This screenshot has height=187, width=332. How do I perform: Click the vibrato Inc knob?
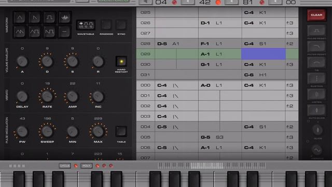[98, 97]
